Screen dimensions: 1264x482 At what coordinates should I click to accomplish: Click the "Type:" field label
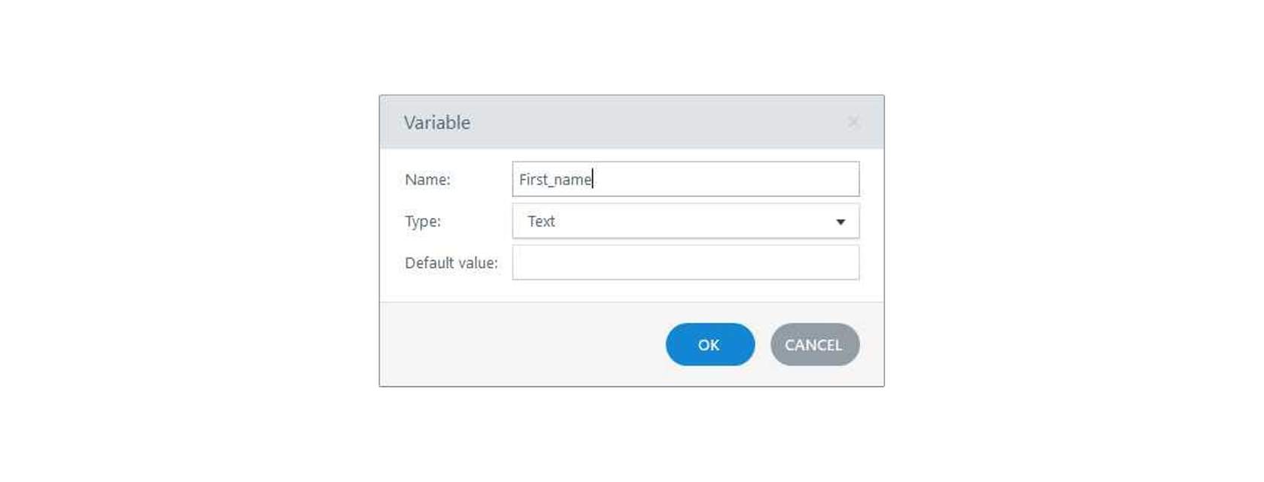pyautogui.click(x=423, y=222)
